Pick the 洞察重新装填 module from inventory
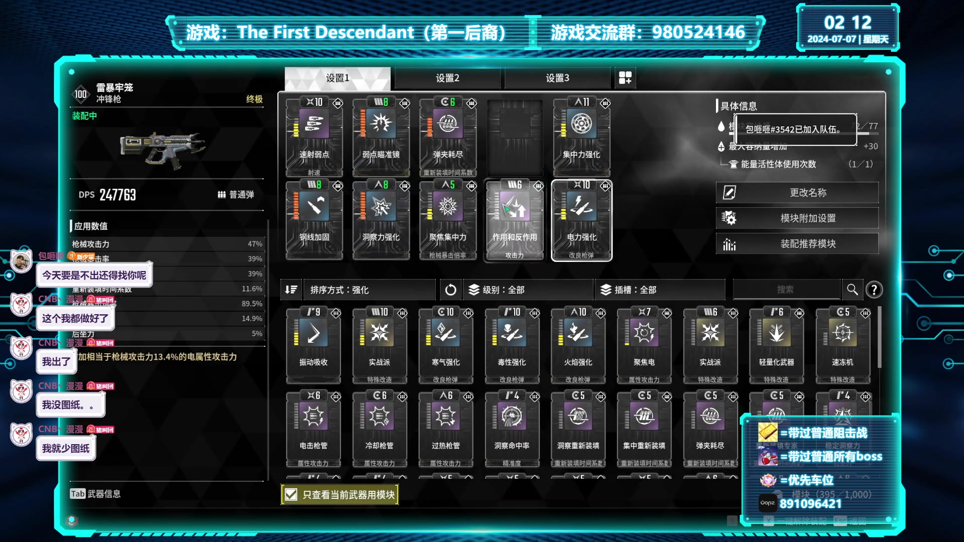Viewport: 964px width, 542px height. (578, 429)
